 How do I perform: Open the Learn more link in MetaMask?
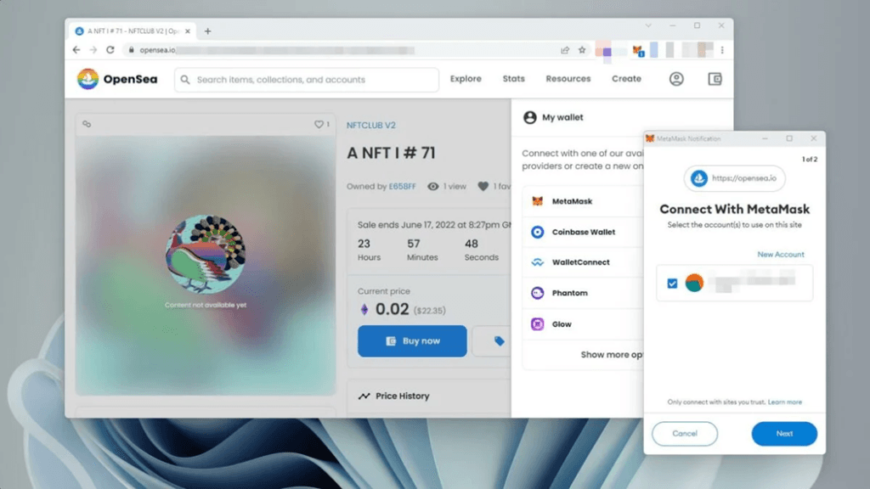(784, 402)
